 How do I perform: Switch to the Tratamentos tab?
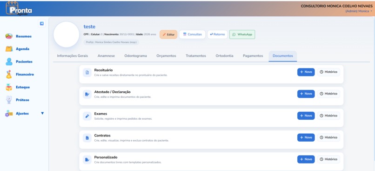click(196, 56)
